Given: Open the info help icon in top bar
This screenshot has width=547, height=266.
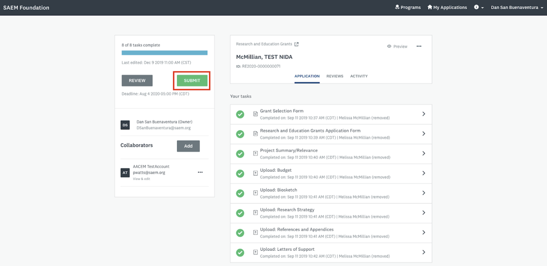Looking at the screenshot, I should [x=477, y=7].
